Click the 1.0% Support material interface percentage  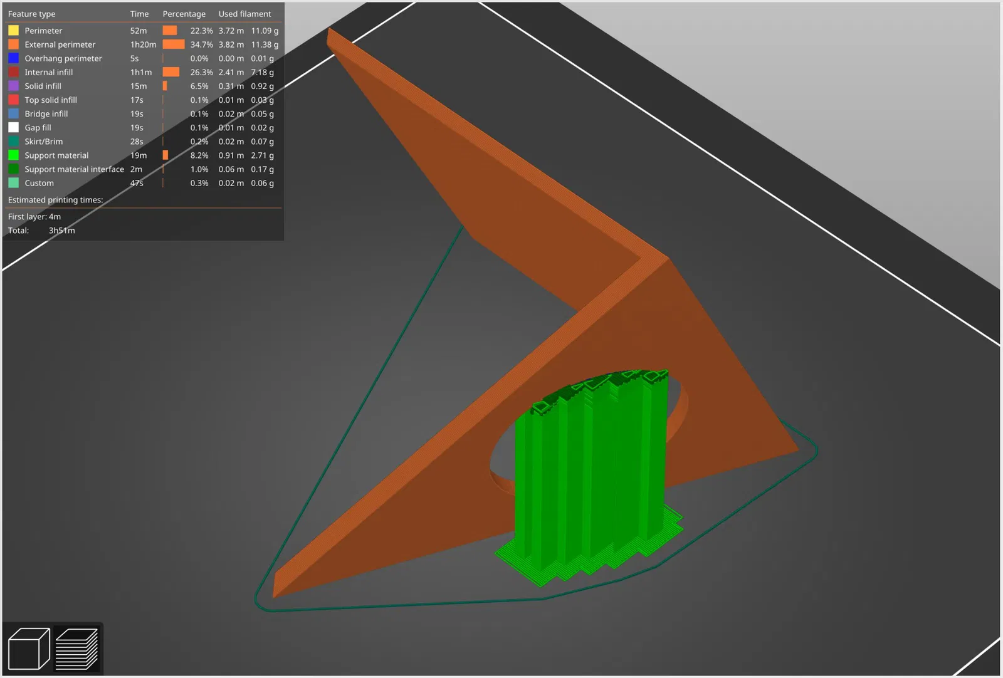199,169
